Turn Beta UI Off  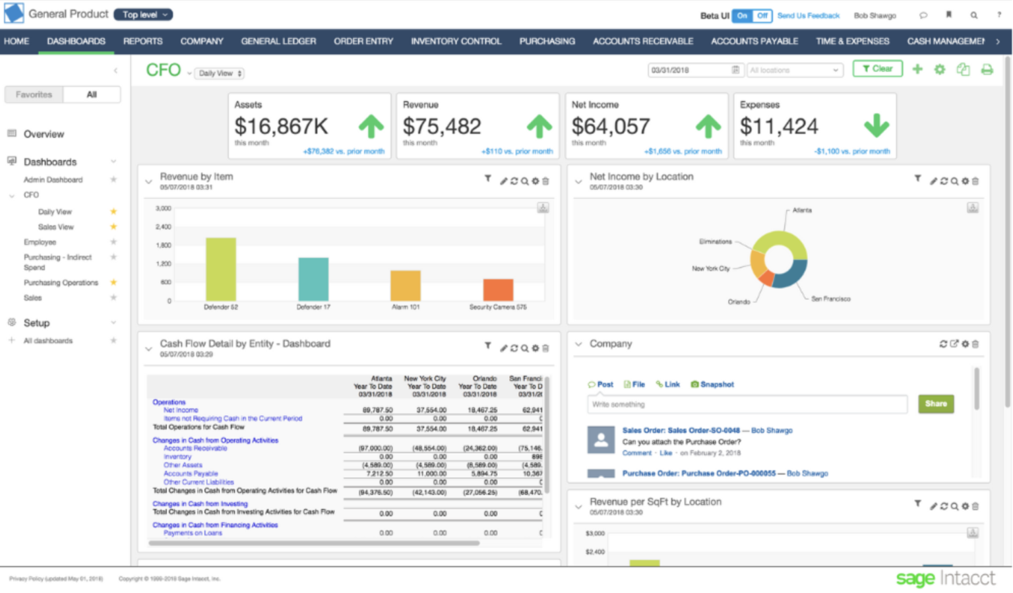coord(761,16)
